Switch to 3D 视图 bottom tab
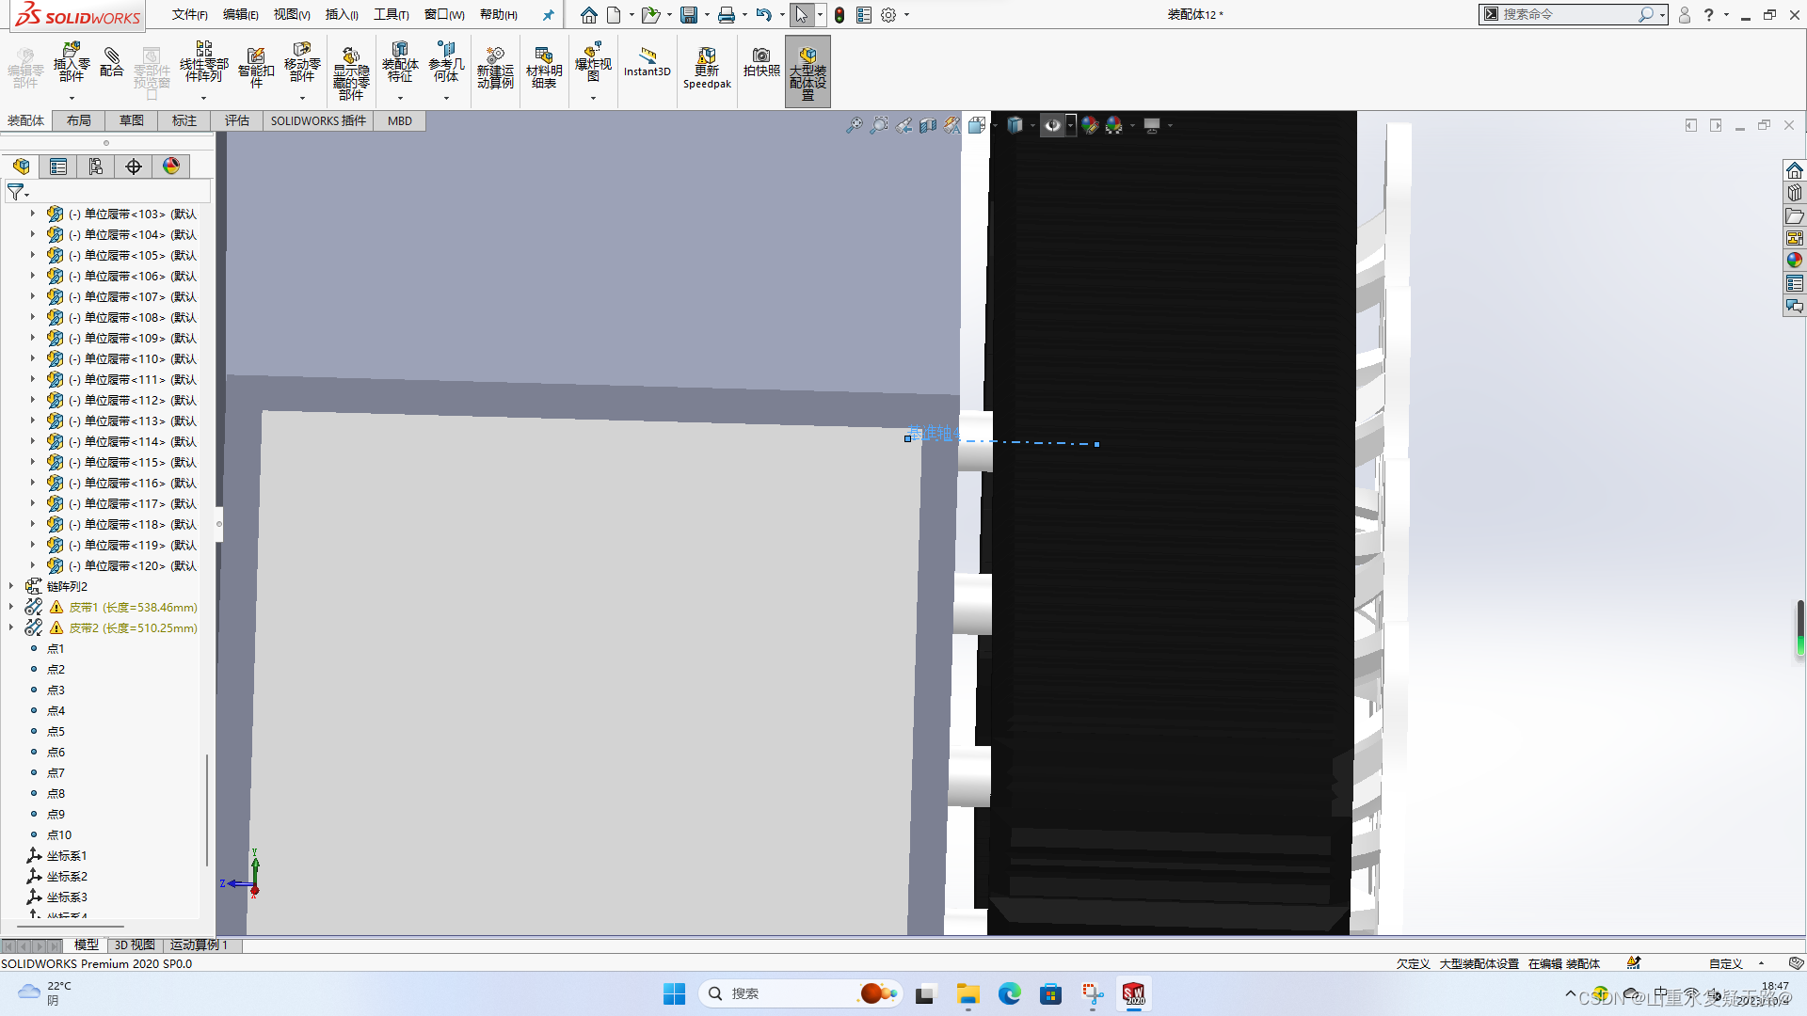 [x=135, y=945]
